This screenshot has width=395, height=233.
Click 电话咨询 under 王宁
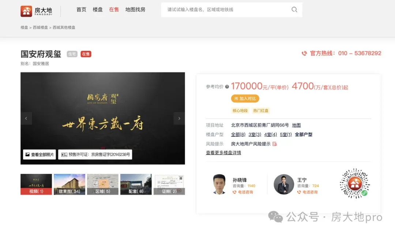point(310,192)
